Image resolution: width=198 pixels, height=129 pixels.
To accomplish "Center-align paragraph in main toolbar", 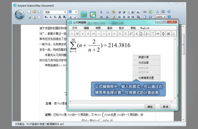I will 124,17.
